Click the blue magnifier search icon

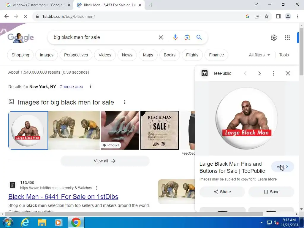point(199,37)
